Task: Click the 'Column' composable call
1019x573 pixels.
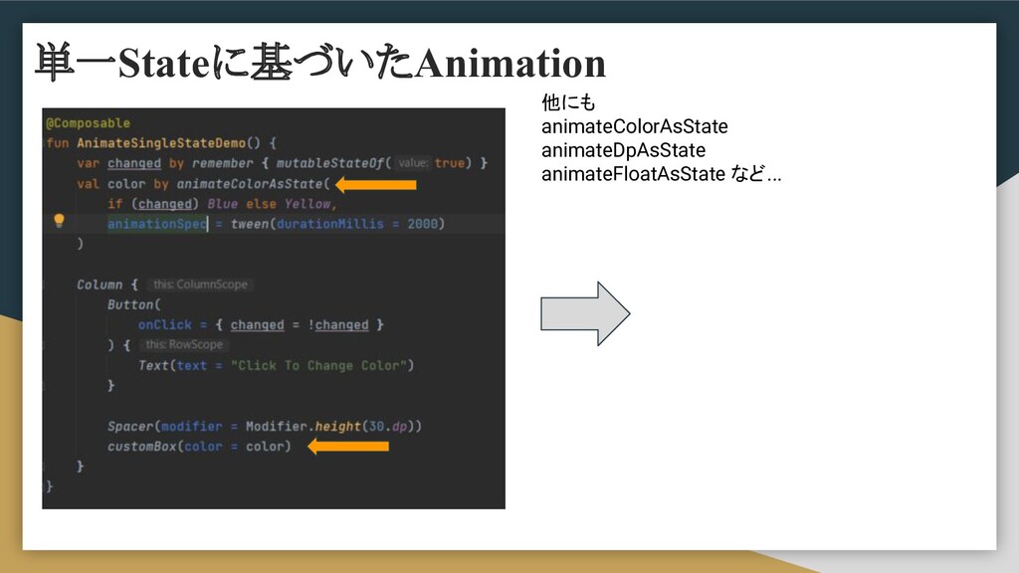Action: pyautogui.click(x=100, y=285)
